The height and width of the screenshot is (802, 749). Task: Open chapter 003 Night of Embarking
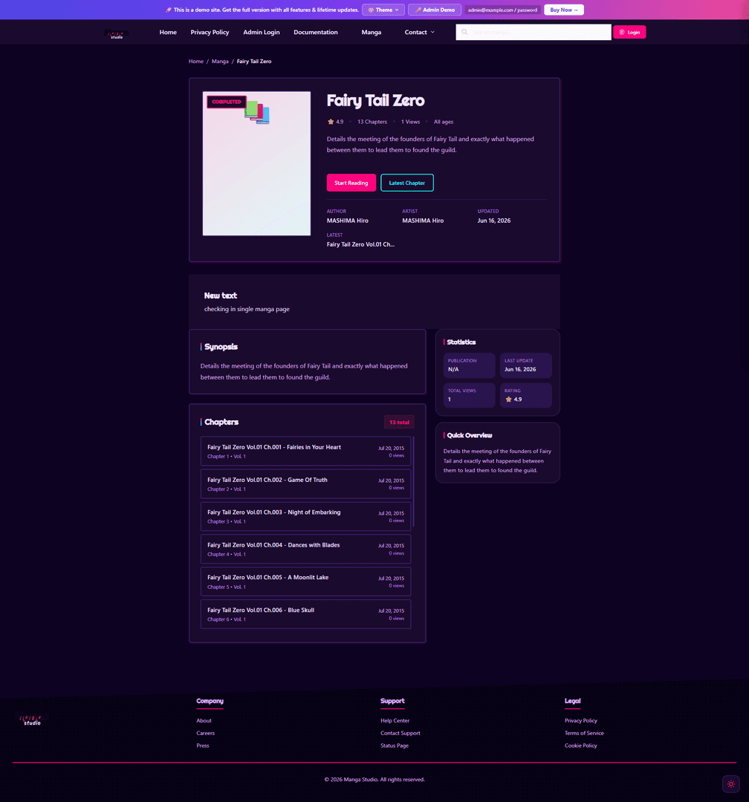click(x=305, y=516)
